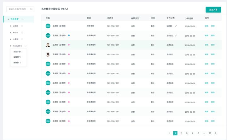Select the 艺步教育 tree label
227x140 pixels.
tap(15, 19)
